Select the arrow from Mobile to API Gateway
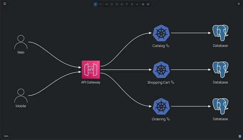The width and height of the screenshot is (243, 140). [54, 82]
